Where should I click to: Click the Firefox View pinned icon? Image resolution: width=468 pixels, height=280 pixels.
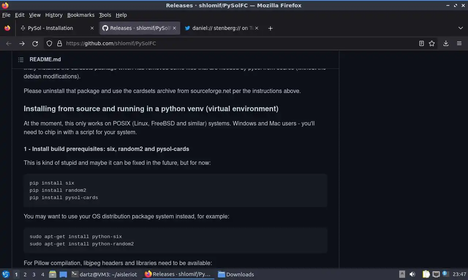(x=7, y=28)
